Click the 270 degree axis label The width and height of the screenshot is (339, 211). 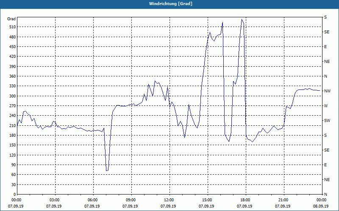click(12, 106)
